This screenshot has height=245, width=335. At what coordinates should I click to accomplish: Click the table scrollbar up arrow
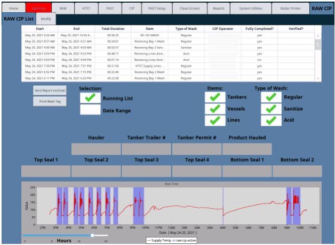318,36
